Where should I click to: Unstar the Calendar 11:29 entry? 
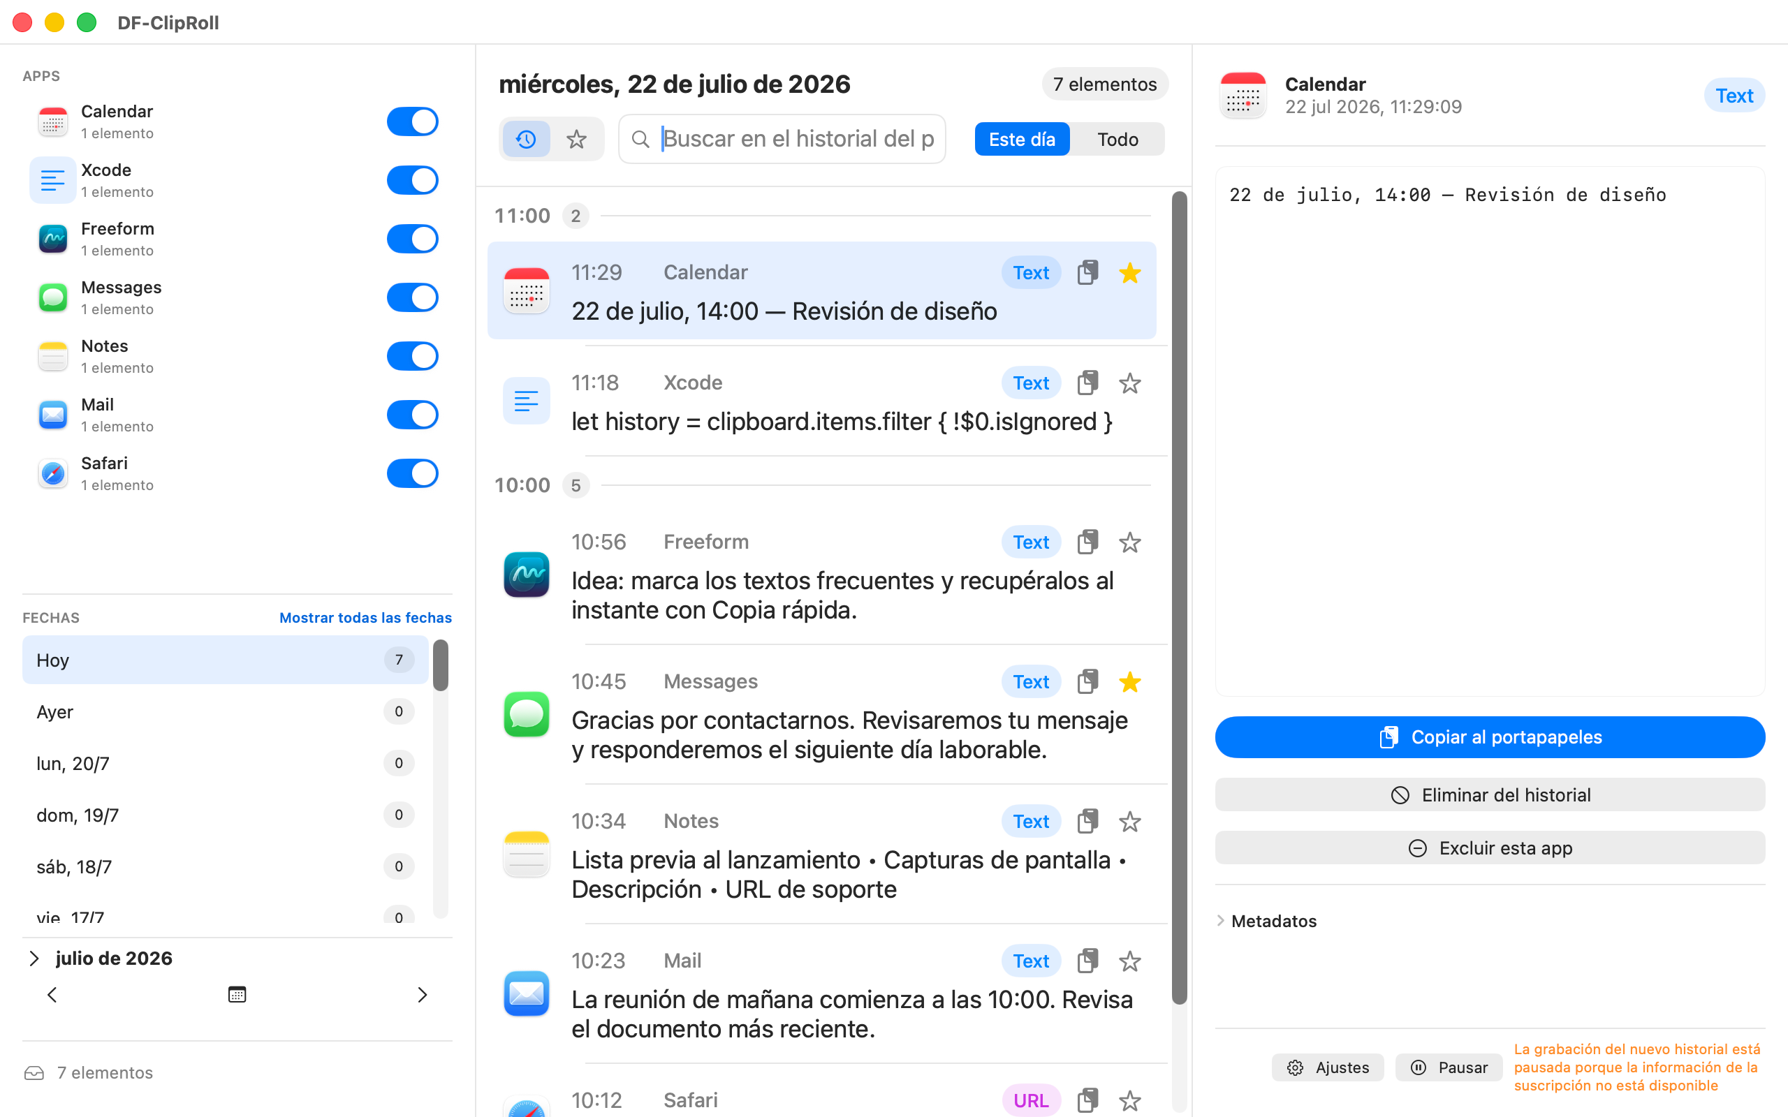tap(1129, 272)
